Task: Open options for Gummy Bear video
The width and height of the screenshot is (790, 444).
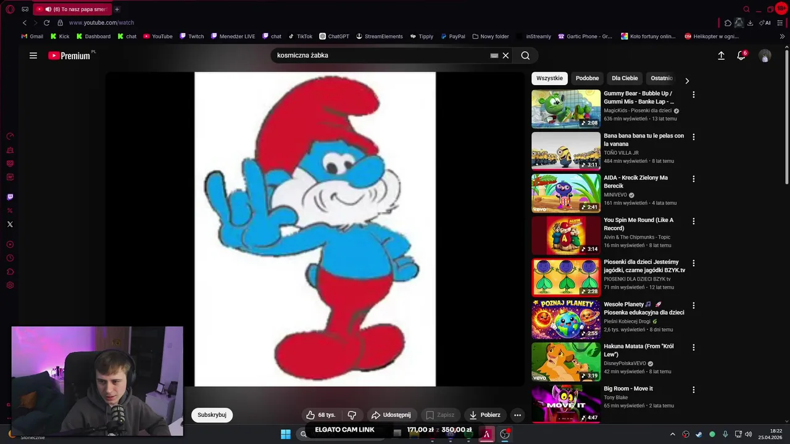Action: click(x=694, y=95)
